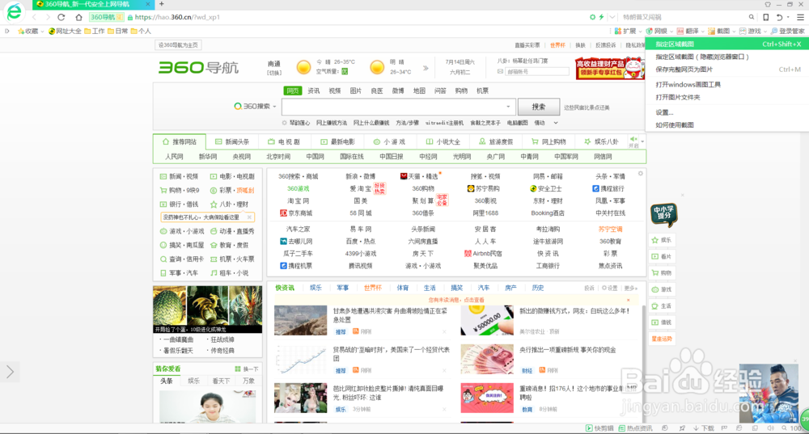The height and width of the screenshot is (434, 809).
Task: Open dropdown arrow next to 游戏
Action: click(x=765, y=32)
